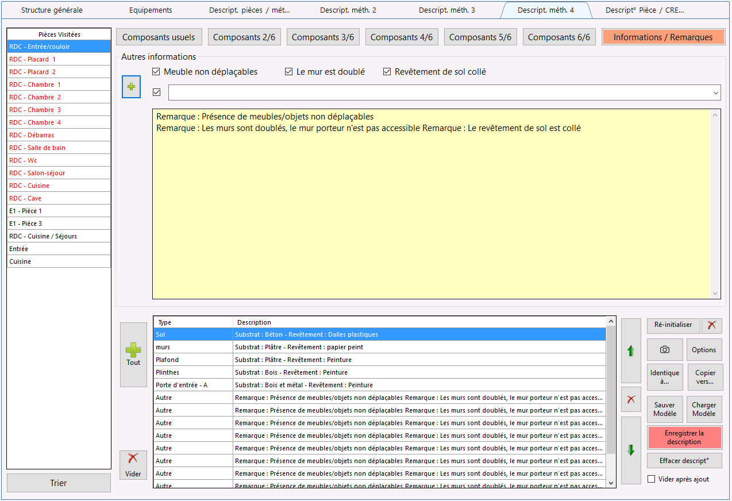This screenshot has width=732, height=501.
Task: Move selected row down with green arrow
Action: 631,450
